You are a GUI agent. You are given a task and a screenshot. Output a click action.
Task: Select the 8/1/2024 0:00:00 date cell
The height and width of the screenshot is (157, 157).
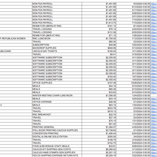pyautogui.click(x=133, y=26)
